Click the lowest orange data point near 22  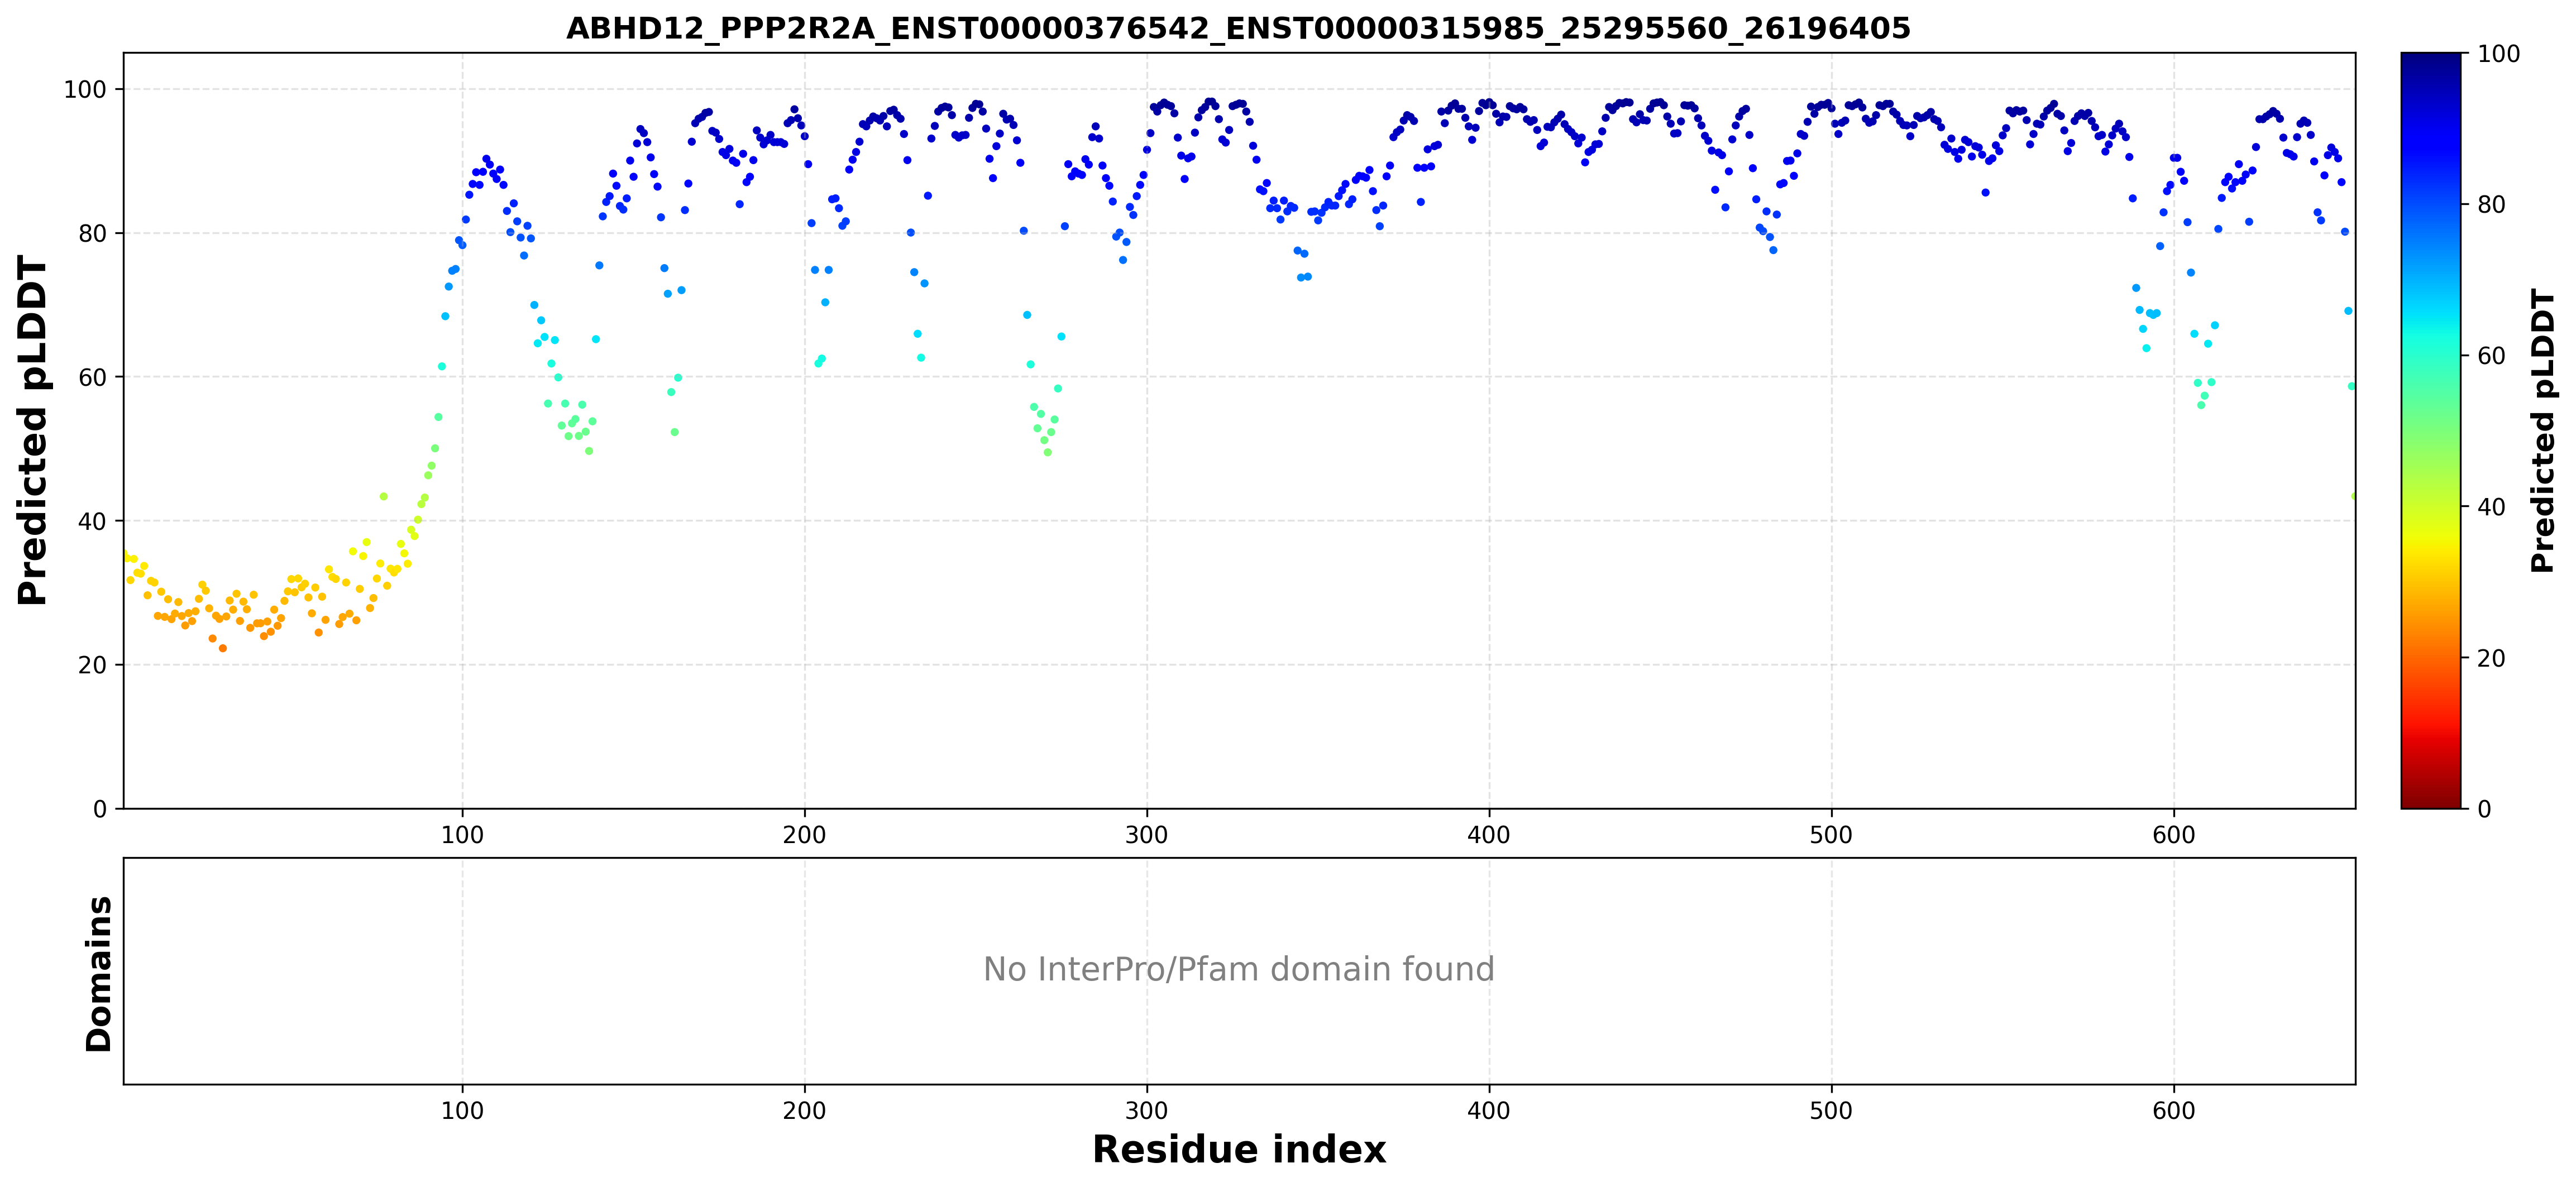pyautogui.click(x=223, y=648)
